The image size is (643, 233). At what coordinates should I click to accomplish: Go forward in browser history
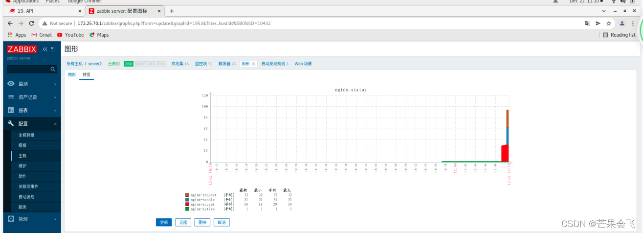click(21, 23)
